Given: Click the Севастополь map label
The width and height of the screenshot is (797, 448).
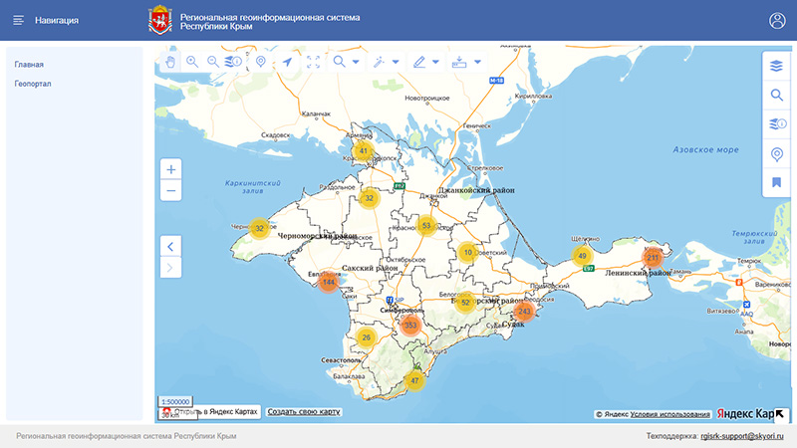Looking at the screenshot, I should (341, 360).
